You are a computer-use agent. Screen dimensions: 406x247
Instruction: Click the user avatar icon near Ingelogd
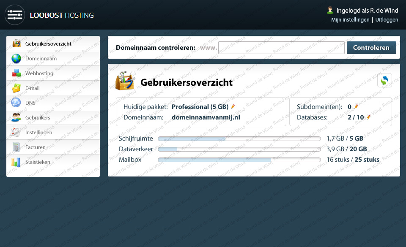[x=330, y=10]
